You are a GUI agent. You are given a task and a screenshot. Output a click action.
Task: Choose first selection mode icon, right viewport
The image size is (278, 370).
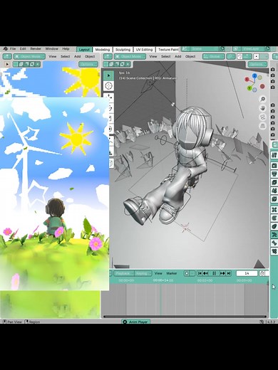(x=105, y=64)
